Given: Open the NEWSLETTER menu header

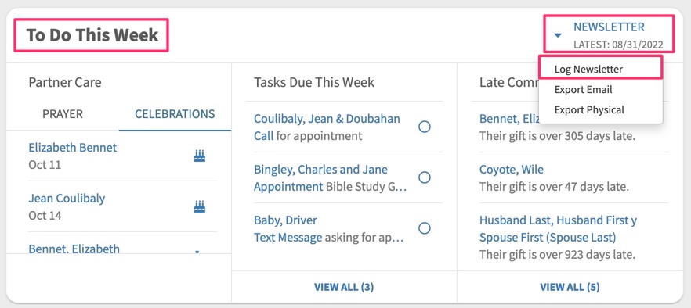Looking at the screenshot, I should 609,27.
